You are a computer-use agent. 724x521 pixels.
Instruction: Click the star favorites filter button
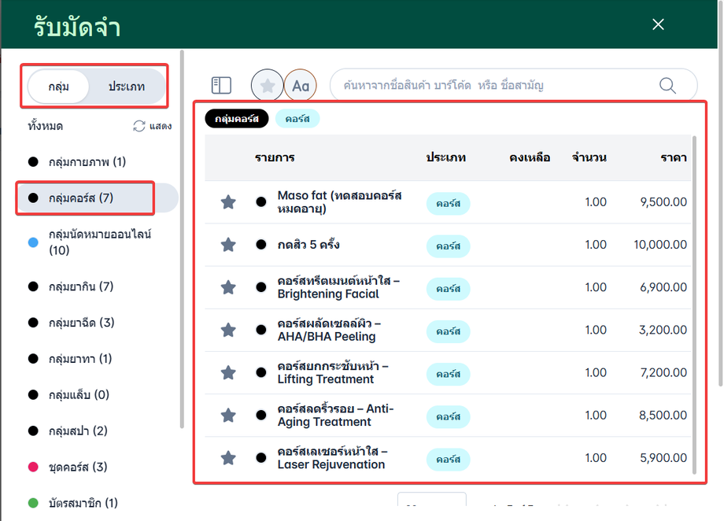(267, 86)
